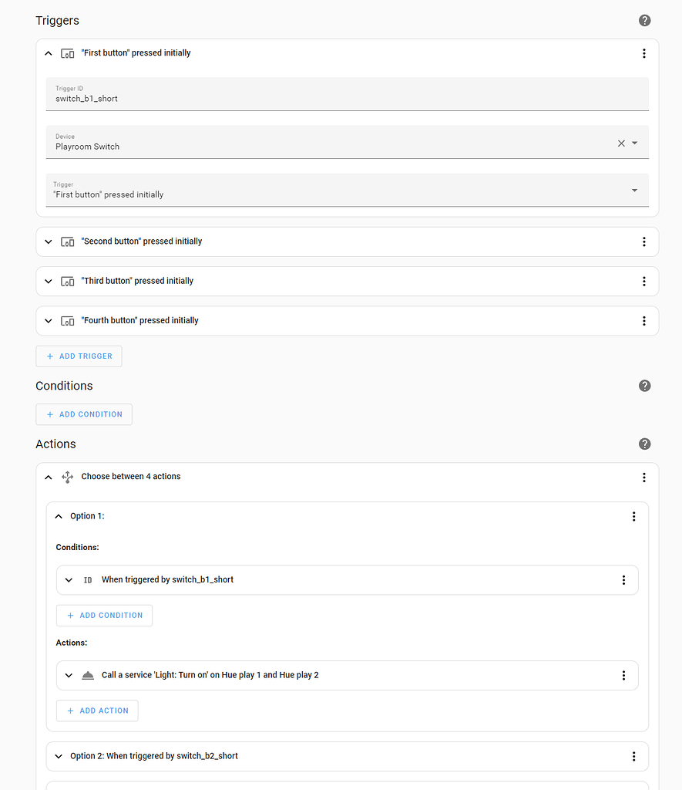Screen dimensions: 682x790
Task: Open the overflow menu on 'First button' trigger
Action: [x=644, y=52]
